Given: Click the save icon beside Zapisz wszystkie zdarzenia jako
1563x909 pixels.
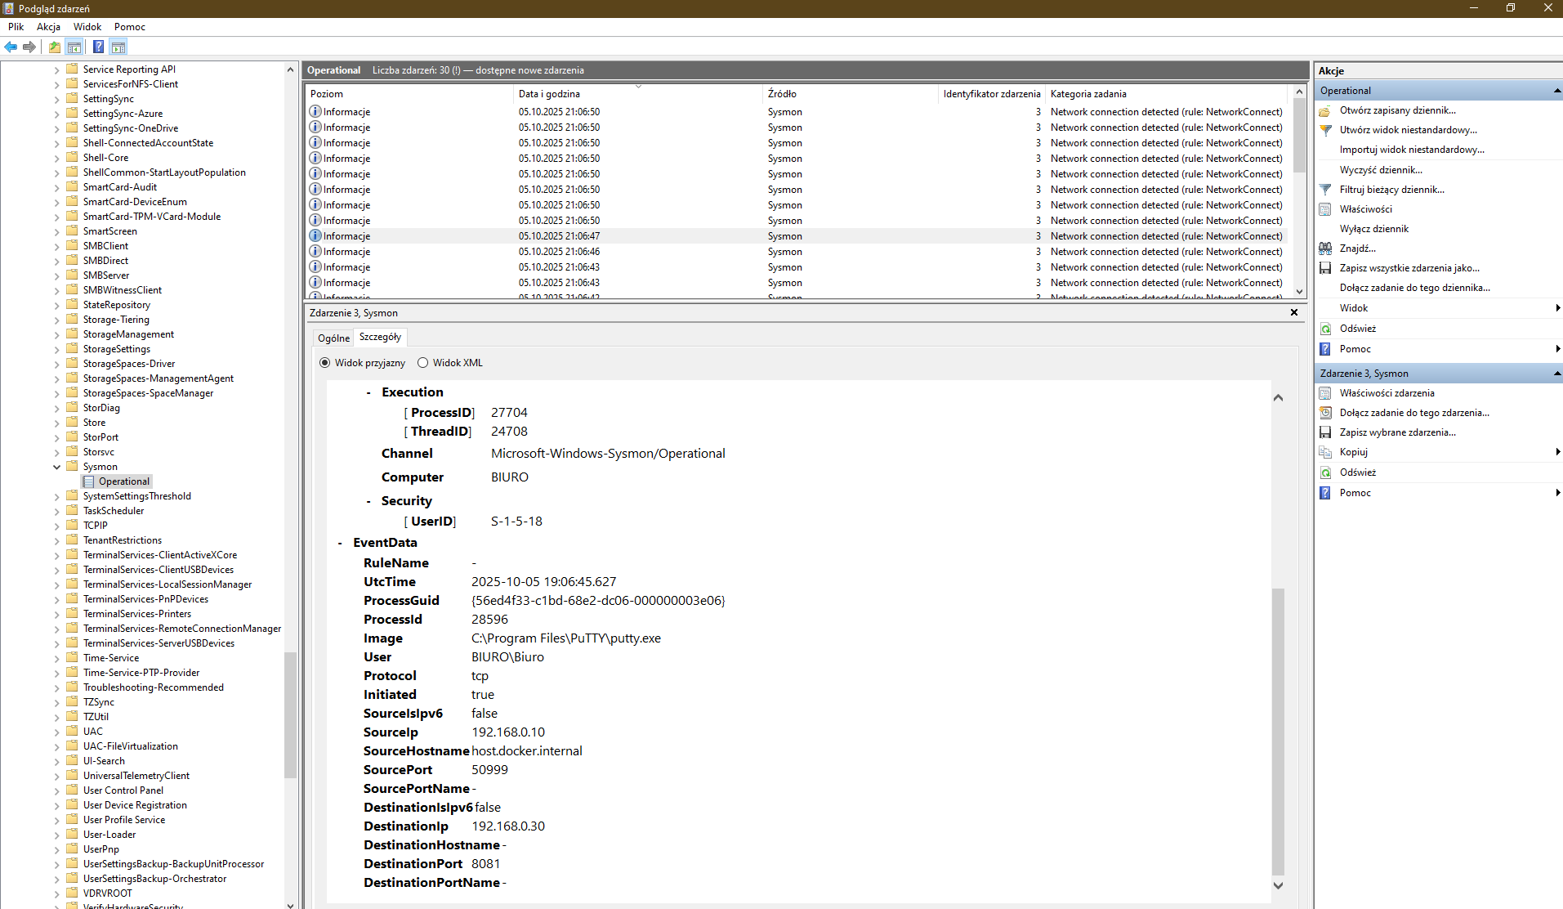Looking at the screenshot, I should [x=1325, y=268].
